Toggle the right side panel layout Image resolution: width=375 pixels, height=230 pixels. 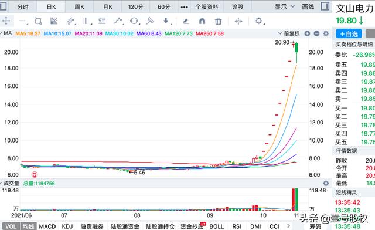[325, 6]
